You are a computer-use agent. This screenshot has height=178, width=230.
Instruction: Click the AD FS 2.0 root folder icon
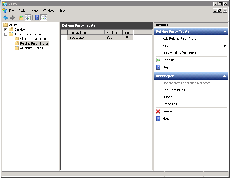click(6, 24)
